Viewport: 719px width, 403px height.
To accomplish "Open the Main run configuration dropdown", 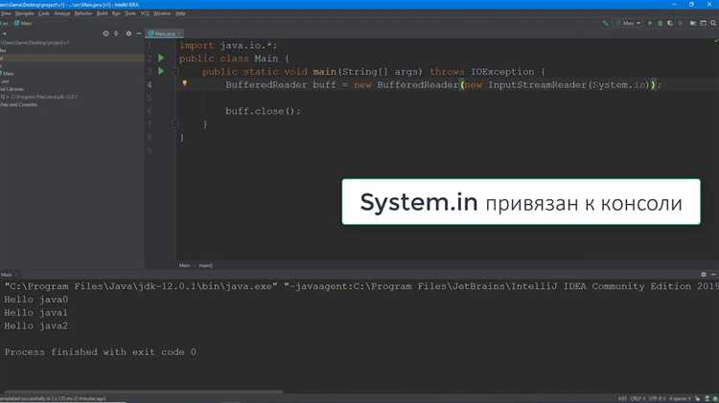I will click(629, 23).
